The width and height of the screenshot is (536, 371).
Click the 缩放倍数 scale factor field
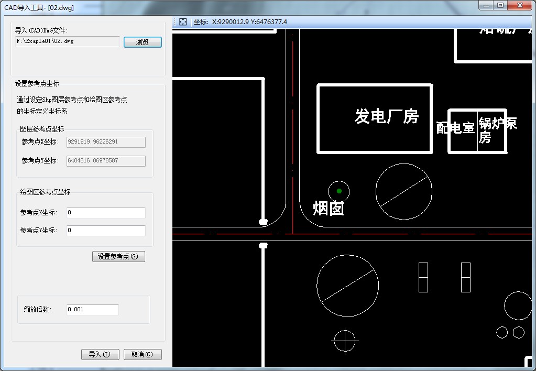pos(92,310)
